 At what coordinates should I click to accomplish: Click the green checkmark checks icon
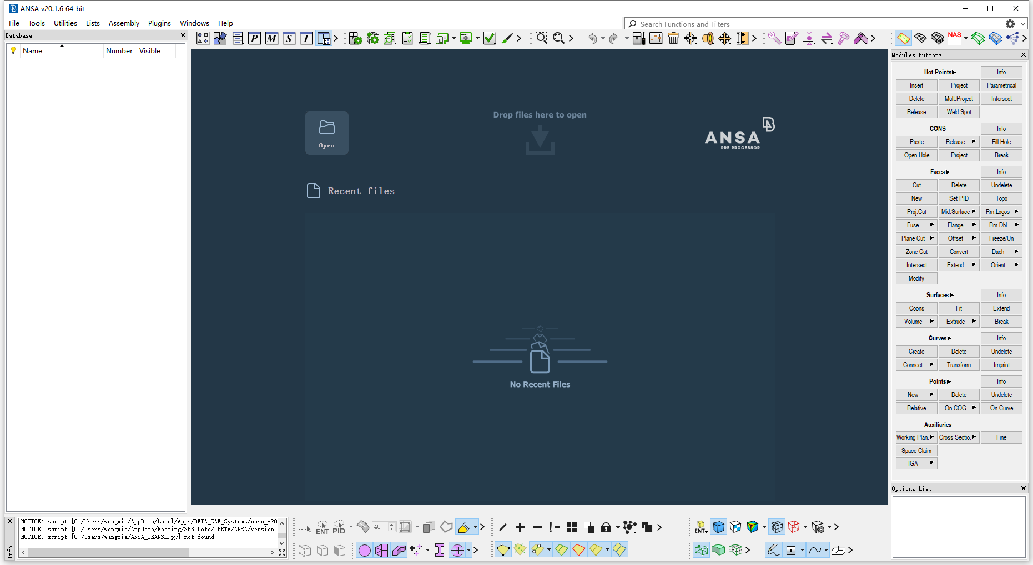point(490,38)
